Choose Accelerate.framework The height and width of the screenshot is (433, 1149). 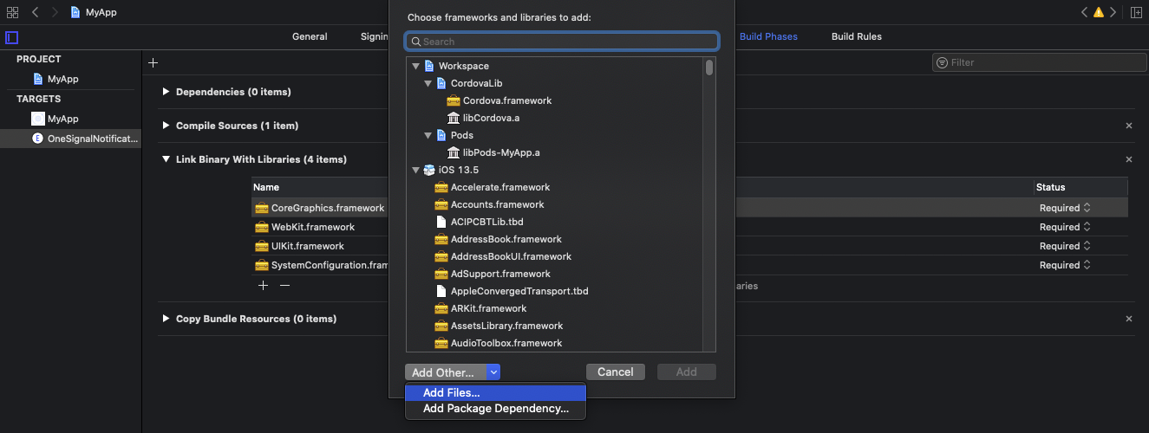pos(493,187)
